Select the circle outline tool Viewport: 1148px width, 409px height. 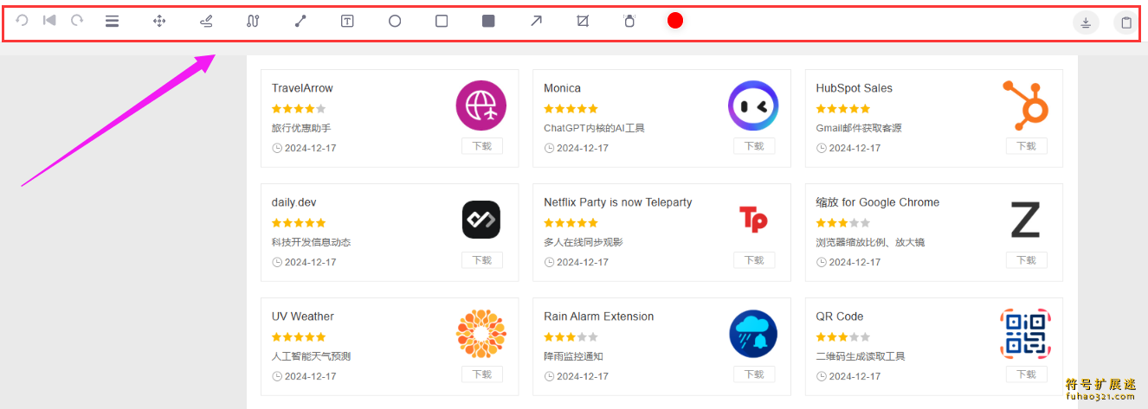(395, 21)
